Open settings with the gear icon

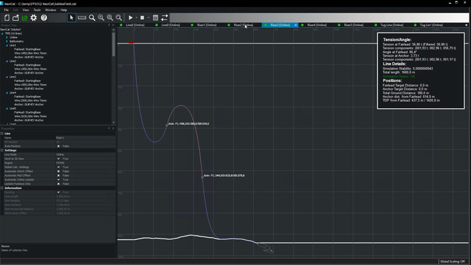pyautogui.click(x=34, y=18)
